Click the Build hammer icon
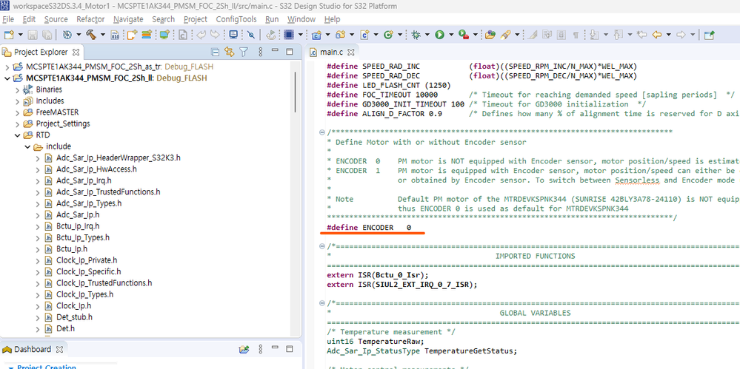Viewport: 740px width, 369px height. coord(90,35)
